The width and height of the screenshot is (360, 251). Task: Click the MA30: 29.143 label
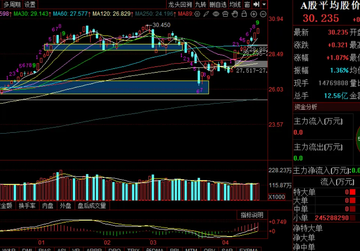32,14
